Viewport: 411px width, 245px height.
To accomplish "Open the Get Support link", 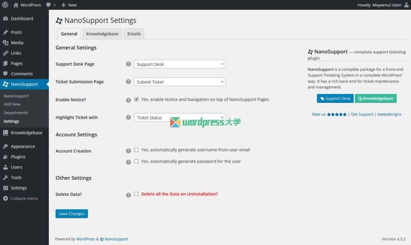I will click(362, 114).
